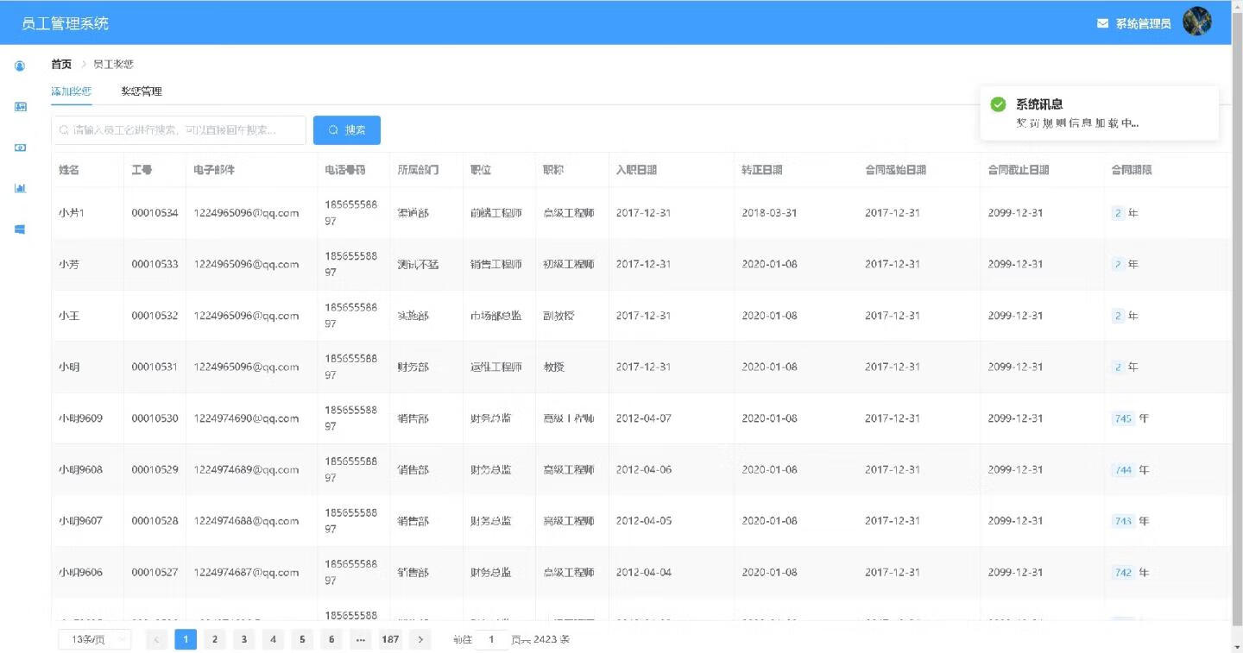Select the money/salary sidebar icon
Viewport: 1243px width, 653px height.
tap(20, 148)
